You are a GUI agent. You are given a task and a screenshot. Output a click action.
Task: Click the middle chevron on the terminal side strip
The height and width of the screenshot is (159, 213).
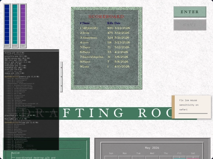click(x=62, y=77)
